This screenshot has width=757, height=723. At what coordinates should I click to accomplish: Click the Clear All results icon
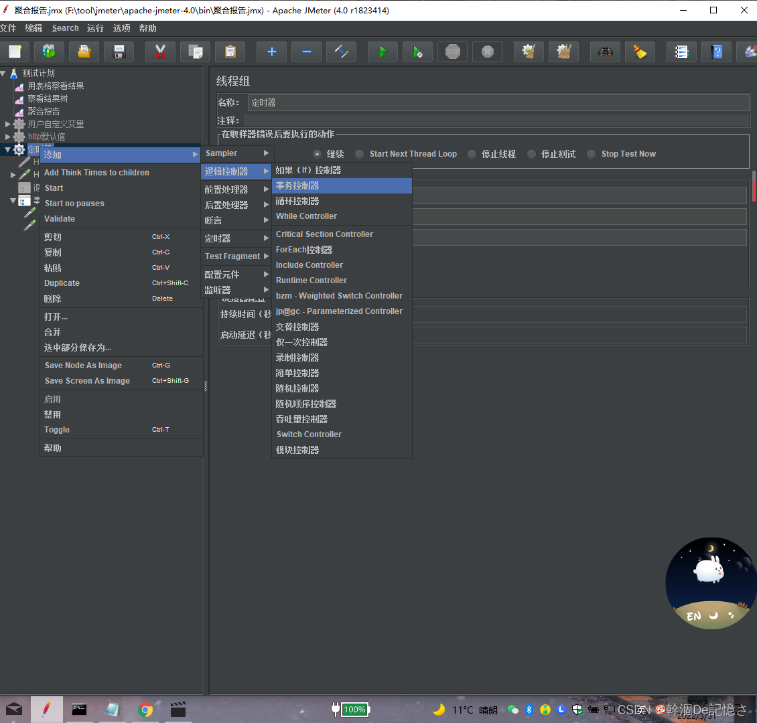564,52
